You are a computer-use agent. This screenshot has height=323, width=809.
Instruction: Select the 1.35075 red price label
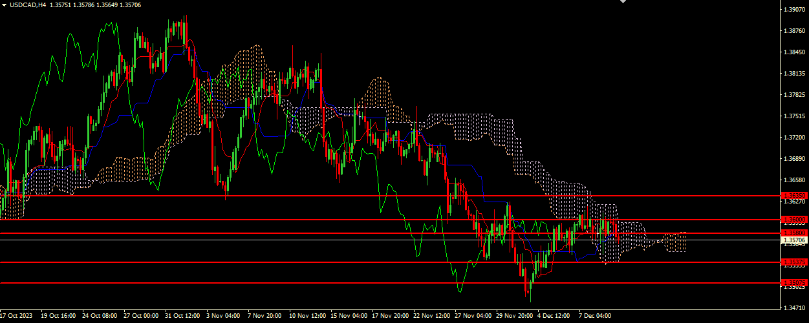[795, 283]
